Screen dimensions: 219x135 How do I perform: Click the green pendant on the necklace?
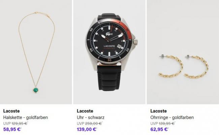pyautogui.click(x=36, y=90)
